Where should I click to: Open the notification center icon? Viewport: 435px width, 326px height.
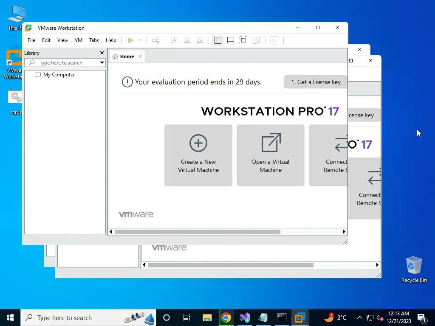coord(421,318)
